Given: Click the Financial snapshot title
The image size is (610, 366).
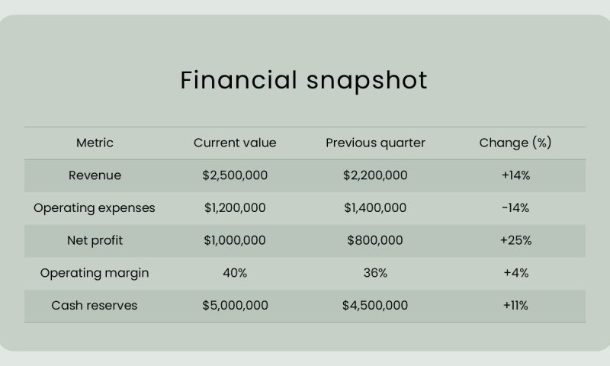Looking at the screenshot, I should 303,81.
